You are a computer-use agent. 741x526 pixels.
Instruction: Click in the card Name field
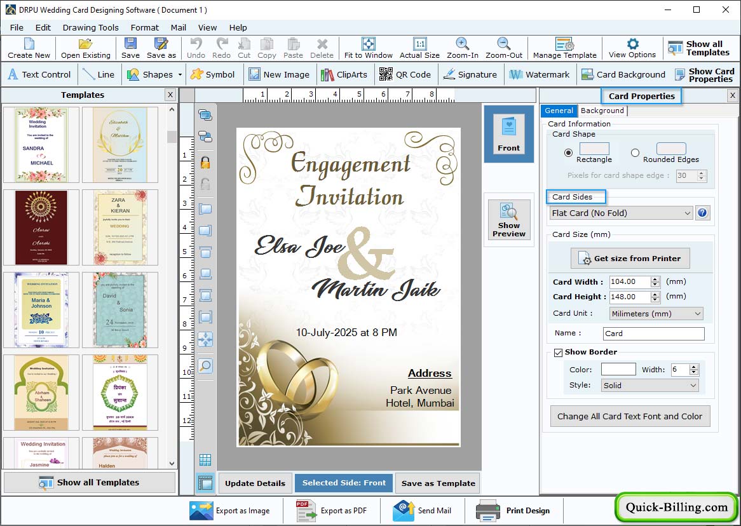tap(653, 333)
